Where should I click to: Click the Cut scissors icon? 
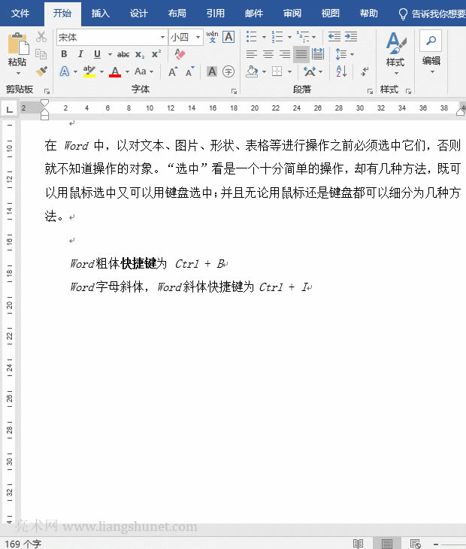(x=41, y=36)
